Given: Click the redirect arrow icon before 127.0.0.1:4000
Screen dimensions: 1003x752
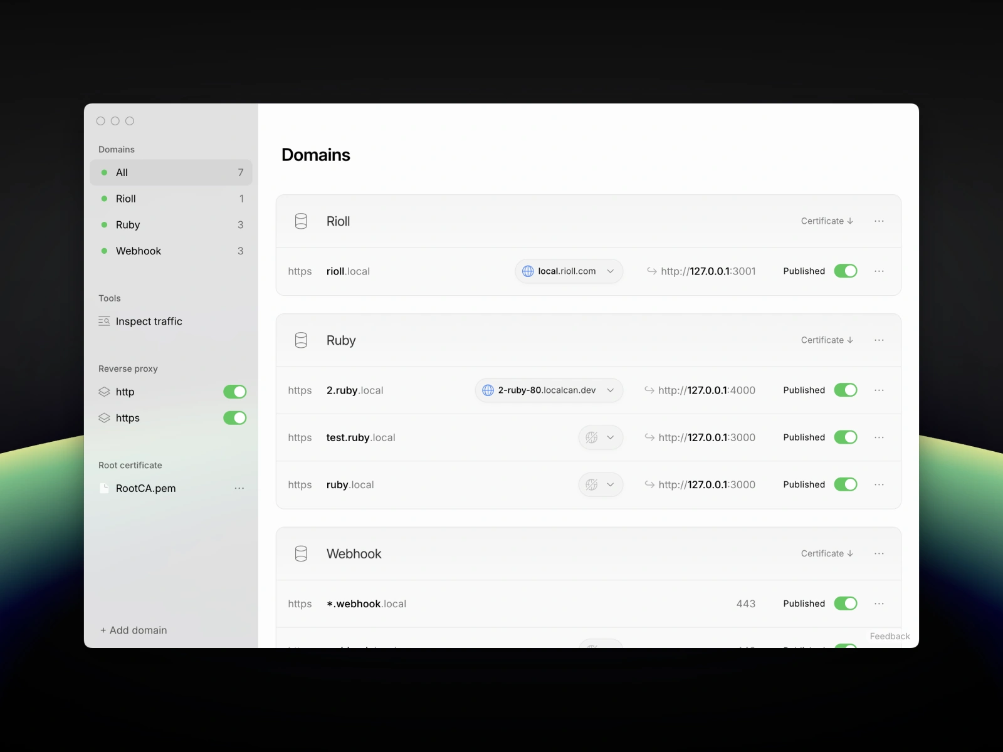Looking at the screenshot, I should pyautogui.click(x=649, y=390).
